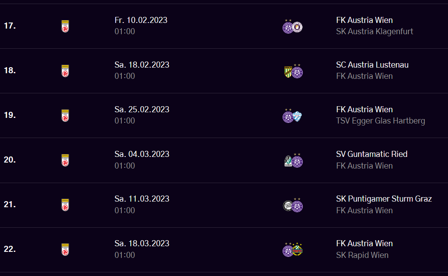Click the matchday number 21.
The image size is (448, 276).
10,204
